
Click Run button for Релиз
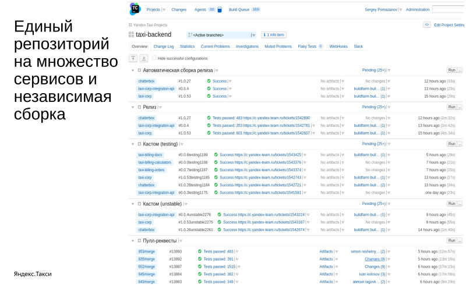coord(452,107)
